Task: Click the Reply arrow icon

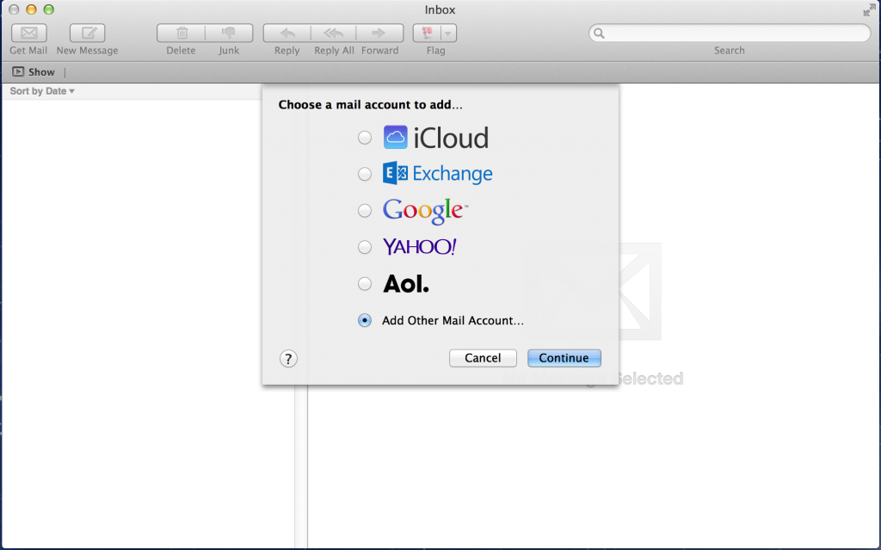Action: (x=287, y=34)
